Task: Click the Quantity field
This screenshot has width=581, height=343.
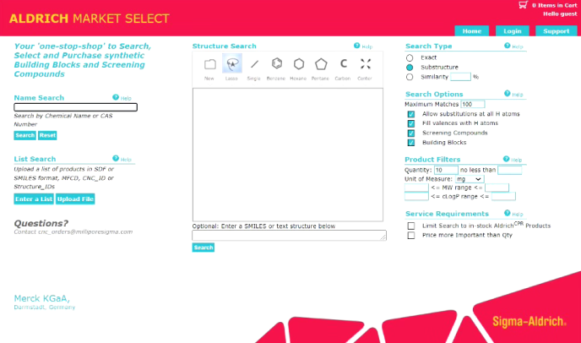Action: (446, 170)
